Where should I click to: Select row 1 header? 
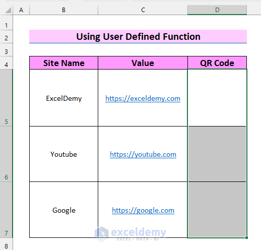click(6, 23)
